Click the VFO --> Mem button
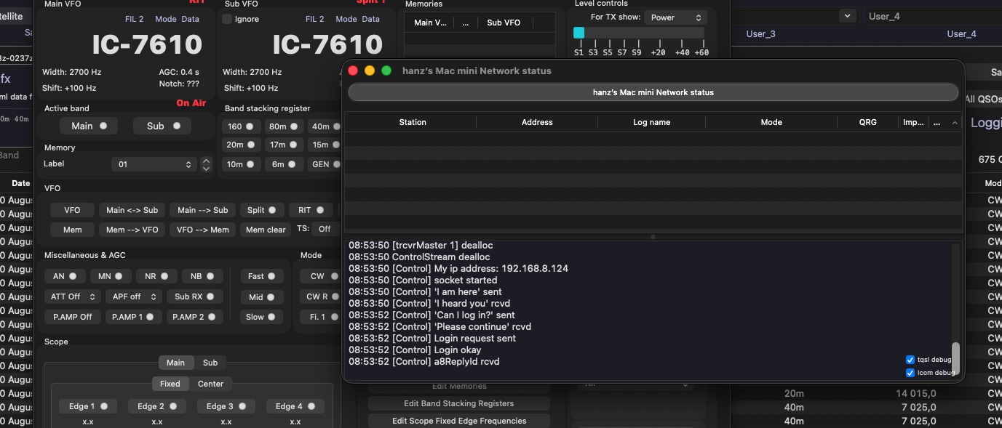 point(203,230)
